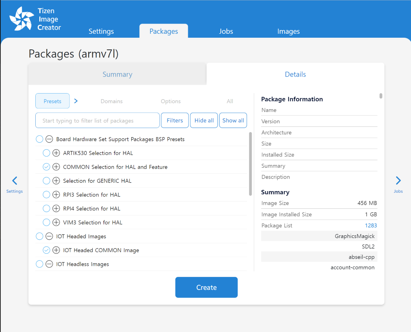This screenshot has height=332, width=411.
Task: Click the Tizen Image Creator pinwheel logo
Action: pos(22,18)
